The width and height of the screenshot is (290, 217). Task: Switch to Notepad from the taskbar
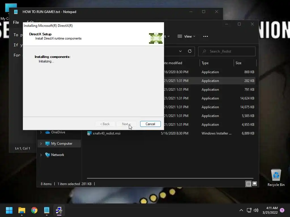click(47, 210)
